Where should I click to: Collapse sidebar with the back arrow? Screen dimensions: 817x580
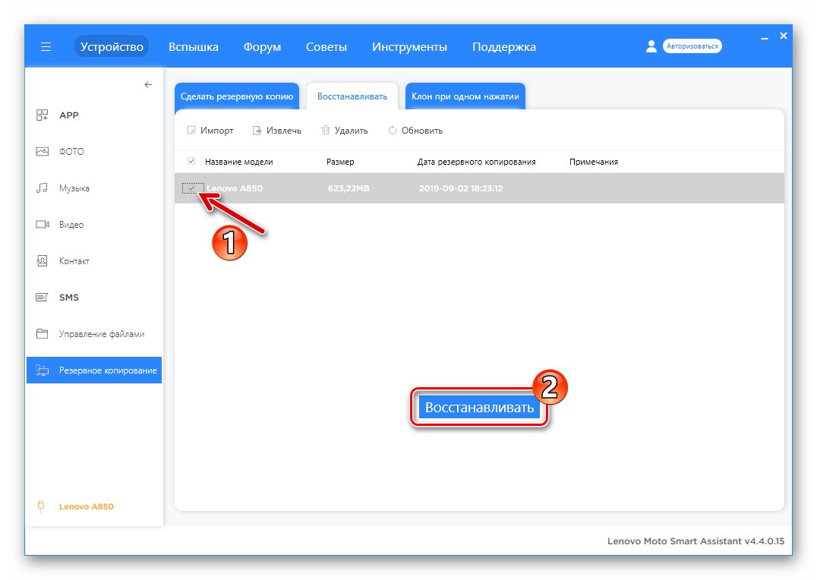[x=148, y=84]
